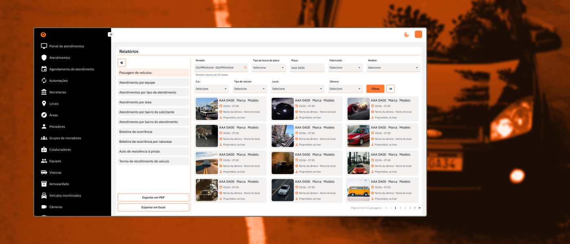Click the Colaboradores badge icon
This screenshot has height=244, width=570.
(44, 149)
